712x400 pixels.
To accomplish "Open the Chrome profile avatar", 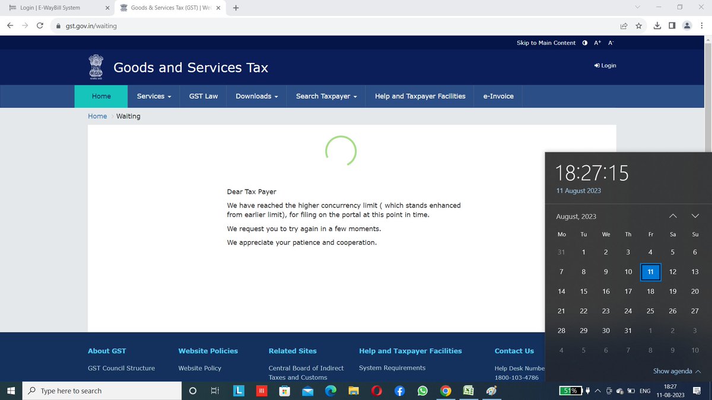I will click(687, 25).
